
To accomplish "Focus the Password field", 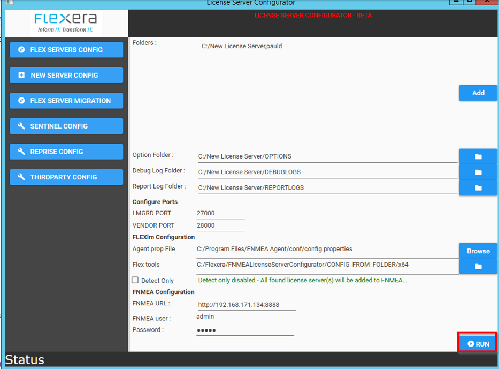I will click(x=245, y=330).
